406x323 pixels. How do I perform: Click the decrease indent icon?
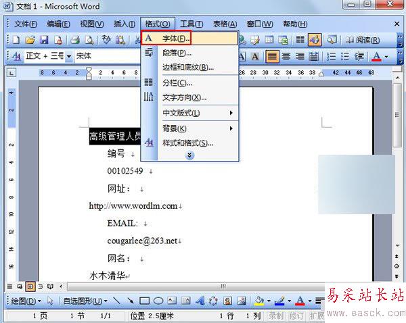coord(359,56)
